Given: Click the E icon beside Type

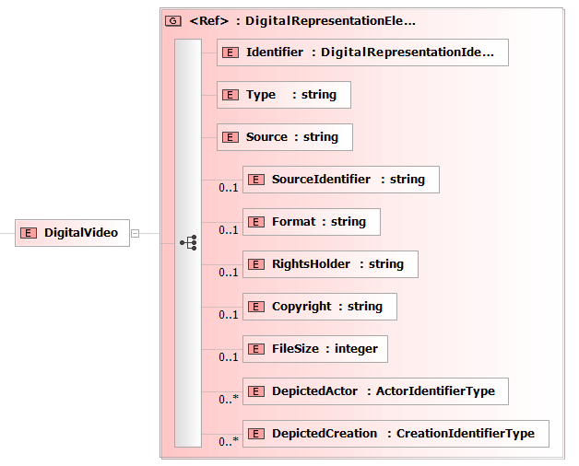Looking at the screenshot, I should 231,95.
